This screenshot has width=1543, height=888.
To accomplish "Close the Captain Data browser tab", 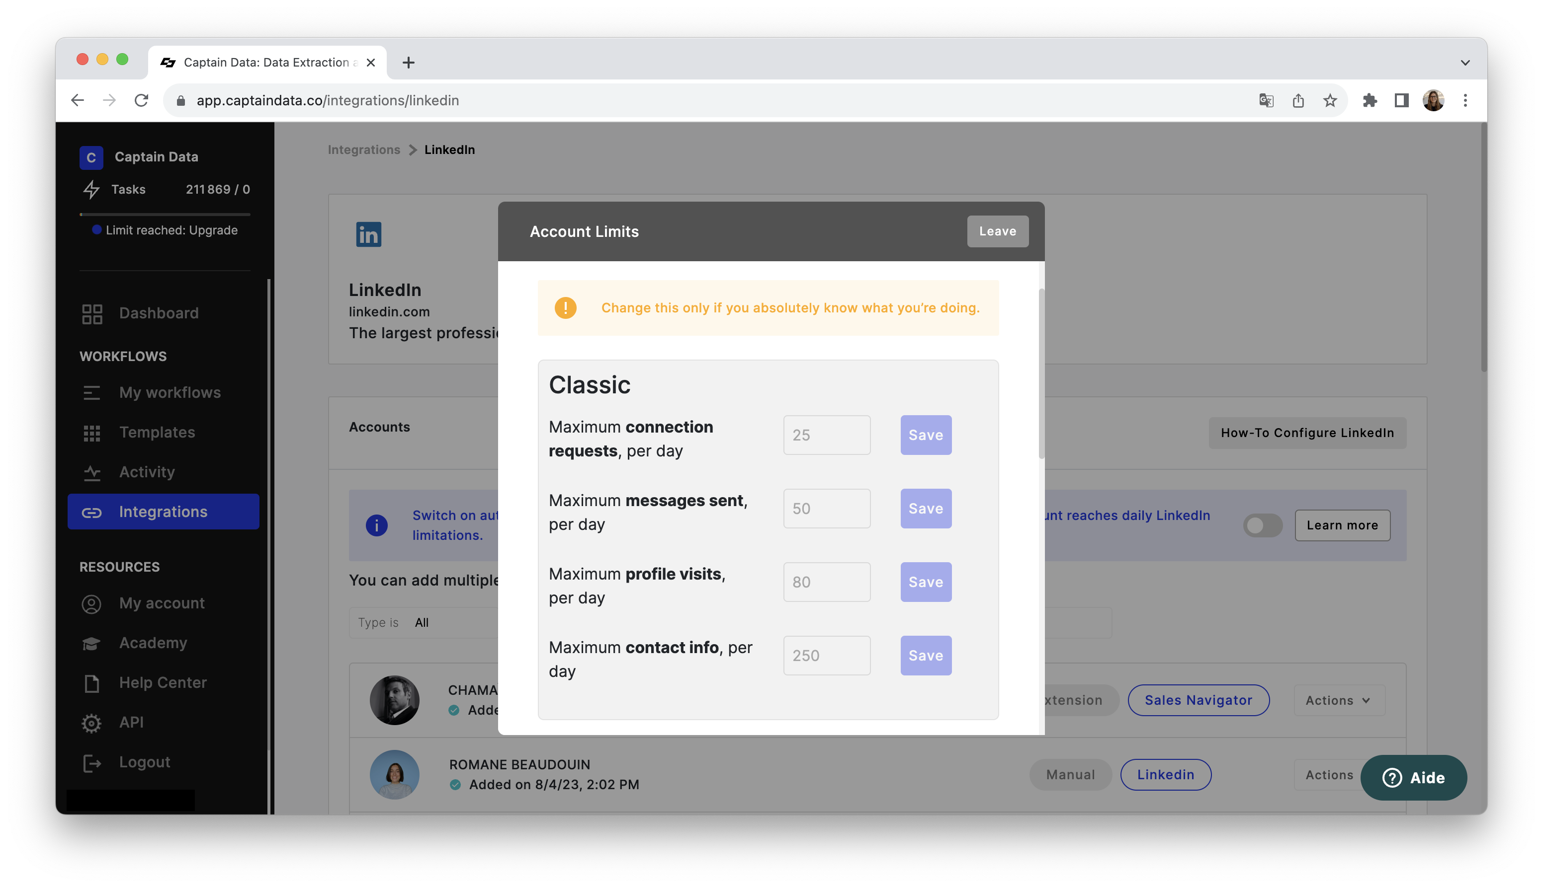I will click(370, 62).
